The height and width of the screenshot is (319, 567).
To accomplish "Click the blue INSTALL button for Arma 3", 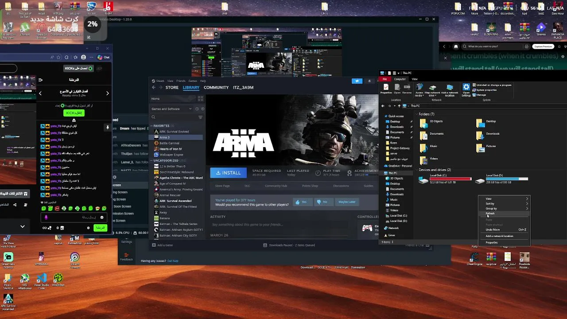I will point(228,173).
